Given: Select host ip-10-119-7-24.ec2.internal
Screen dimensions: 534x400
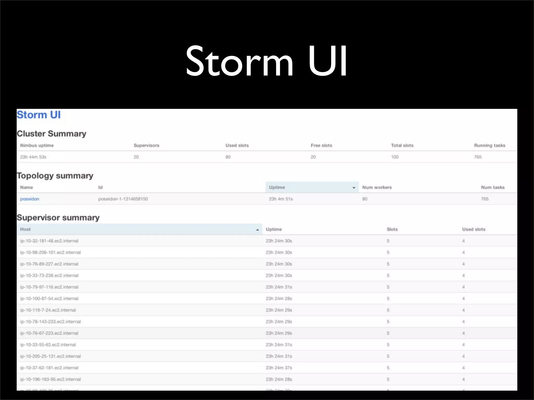Looking at the screenshot, I should pyautogui.click(x=48, y=310).
